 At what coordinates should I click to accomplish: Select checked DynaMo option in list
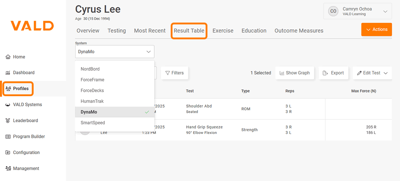115,112
